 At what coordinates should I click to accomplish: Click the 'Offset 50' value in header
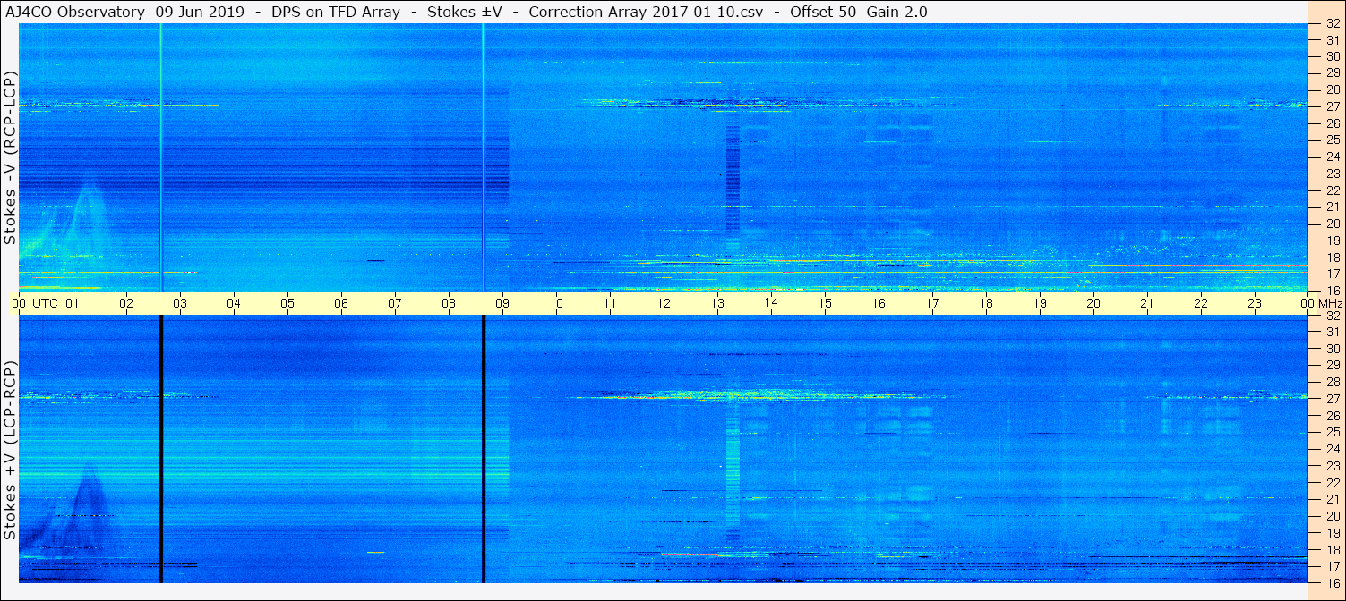pos(824,12)
